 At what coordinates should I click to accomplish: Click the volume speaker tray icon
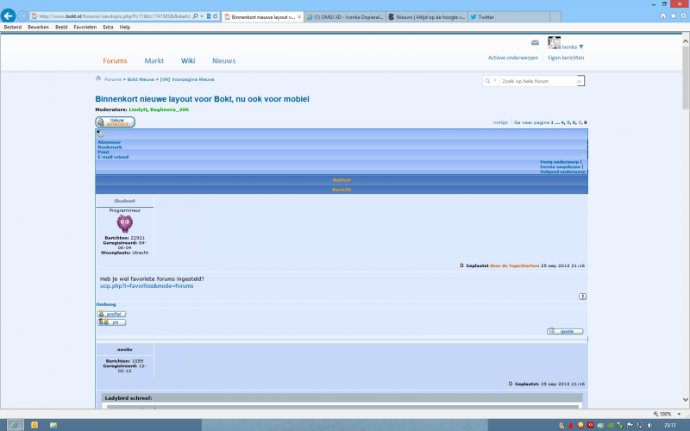[x=650, y=425]
